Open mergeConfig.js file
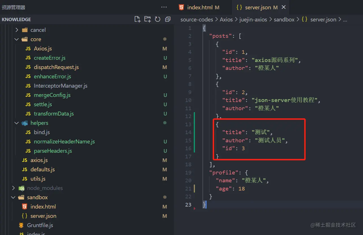Screen dimensions: 363x235 [52, 95]
